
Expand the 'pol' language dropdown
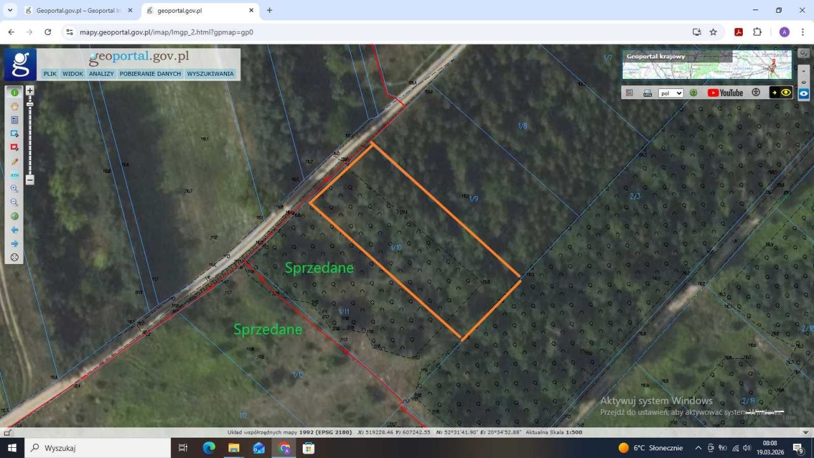click(670, 93)
